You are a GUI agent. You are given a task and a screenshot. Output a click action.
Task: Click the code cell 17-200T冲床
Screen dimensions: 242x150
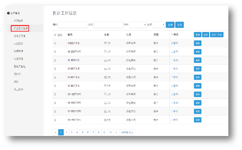click(x=74, y=111)
